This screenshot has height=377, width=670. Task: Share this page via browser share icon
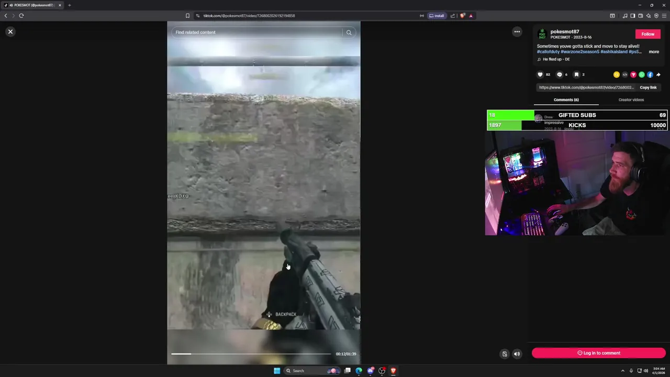pyautogui.click(x=453, y=16)
